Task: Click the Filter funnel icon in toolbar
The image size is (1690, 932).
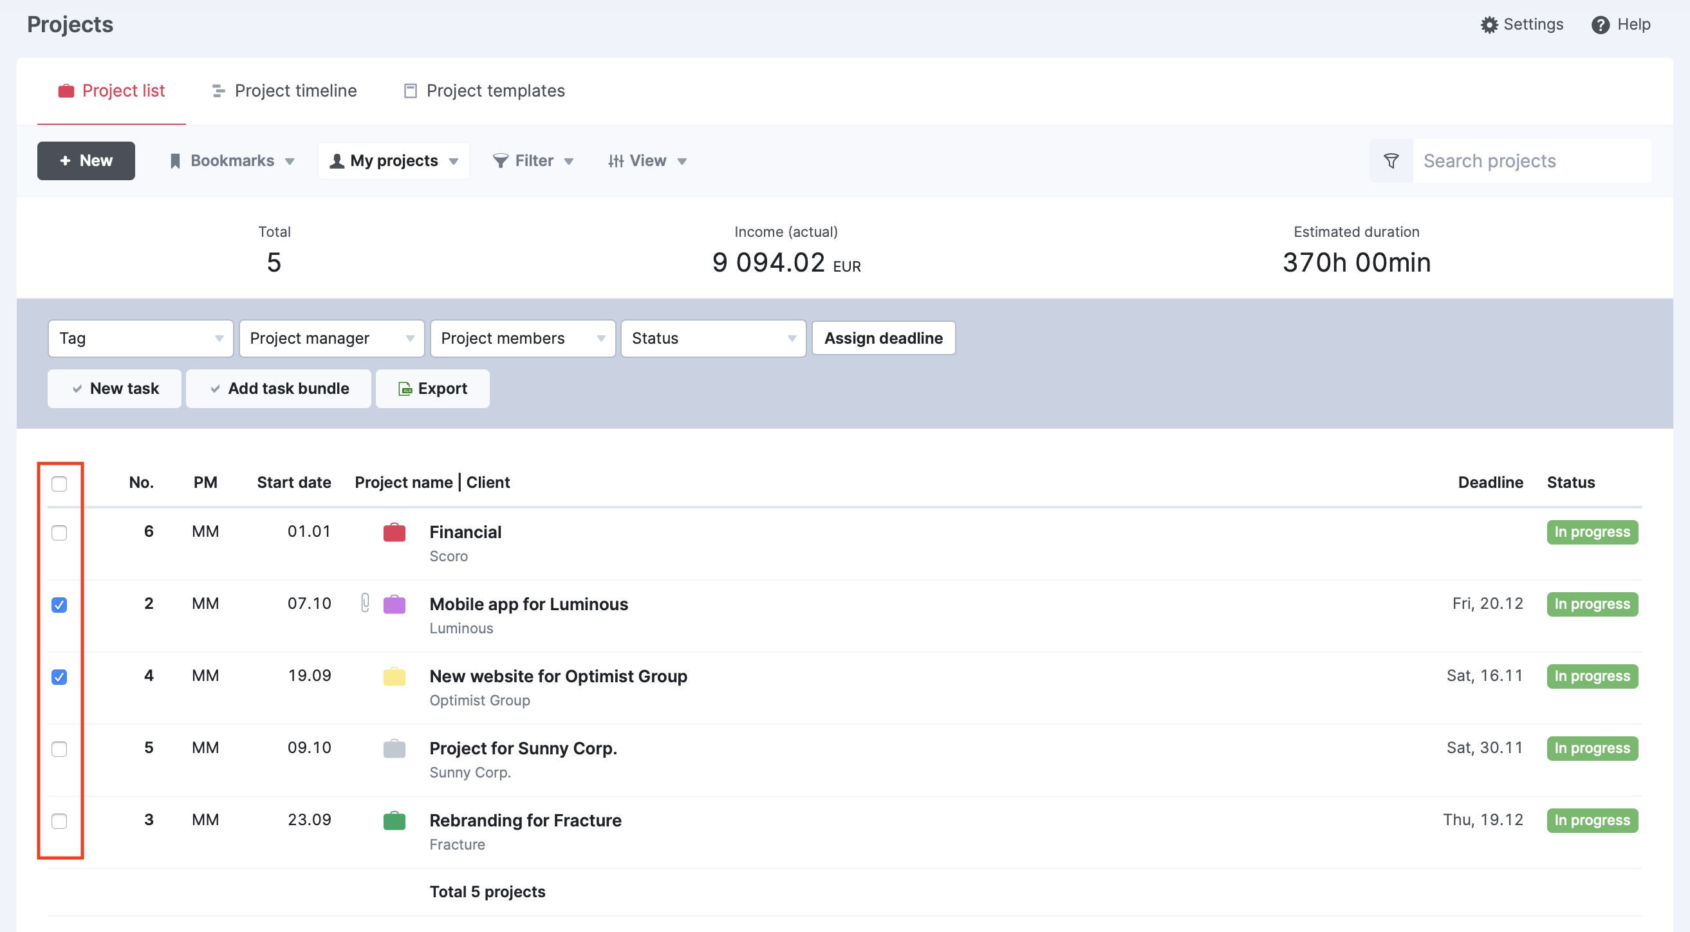Action: 501,161
